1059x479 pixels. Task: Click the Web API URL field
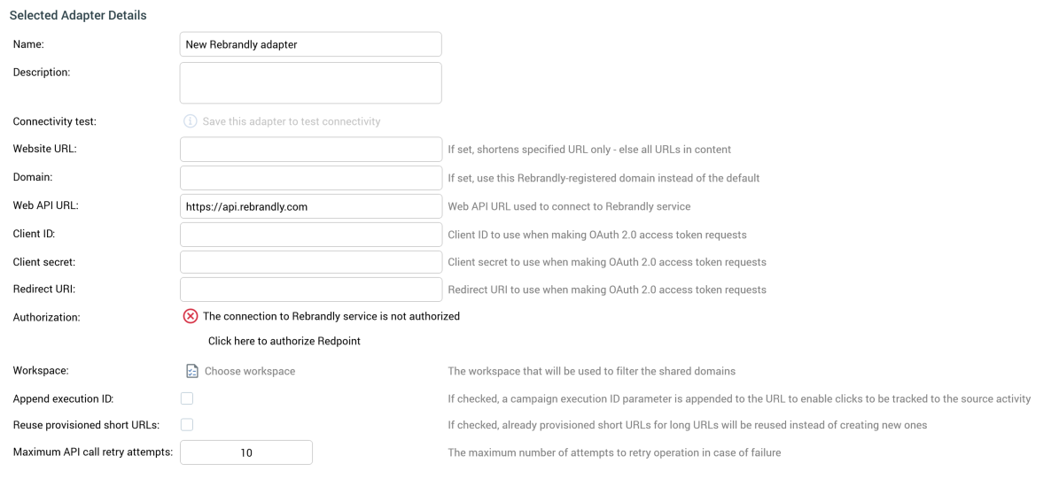click(310, 206)
